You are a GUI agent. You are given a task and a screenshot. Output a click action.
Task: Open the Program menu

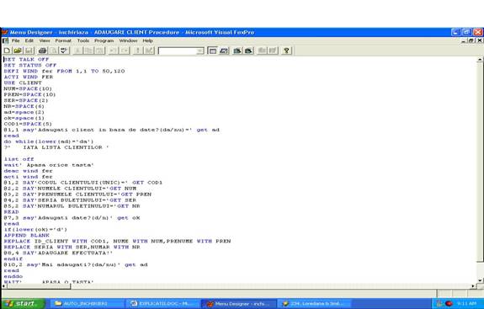(x=104, y=40)
